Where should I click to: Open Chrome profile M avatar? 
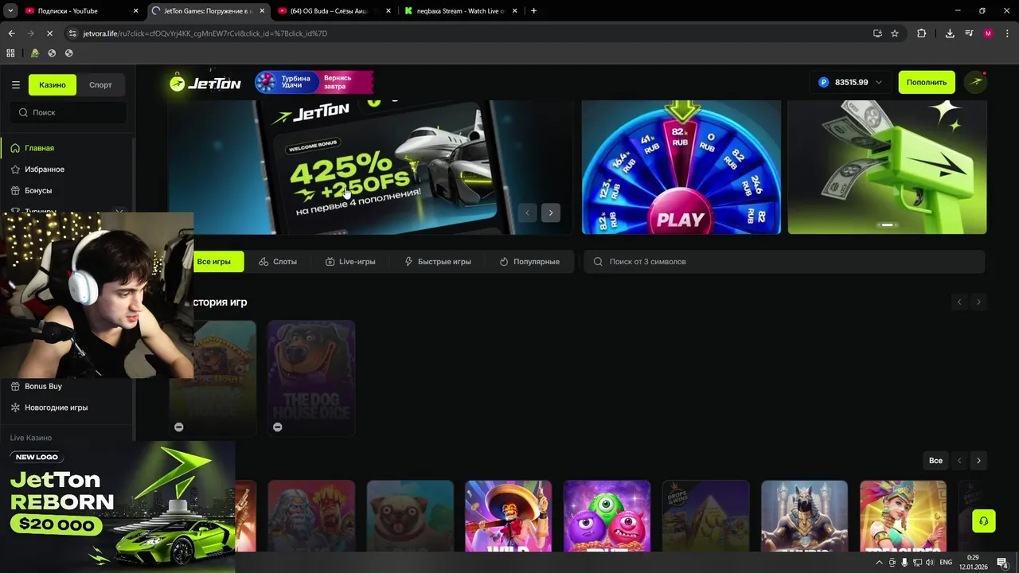click(988, 33)
